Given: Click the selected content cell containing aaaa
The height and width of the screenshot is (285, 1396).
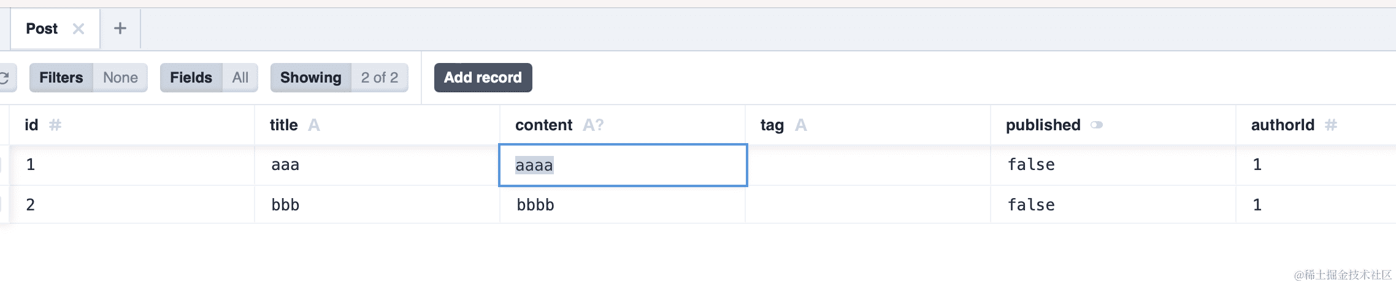Looking at the screenshot, I should (623, 165).
